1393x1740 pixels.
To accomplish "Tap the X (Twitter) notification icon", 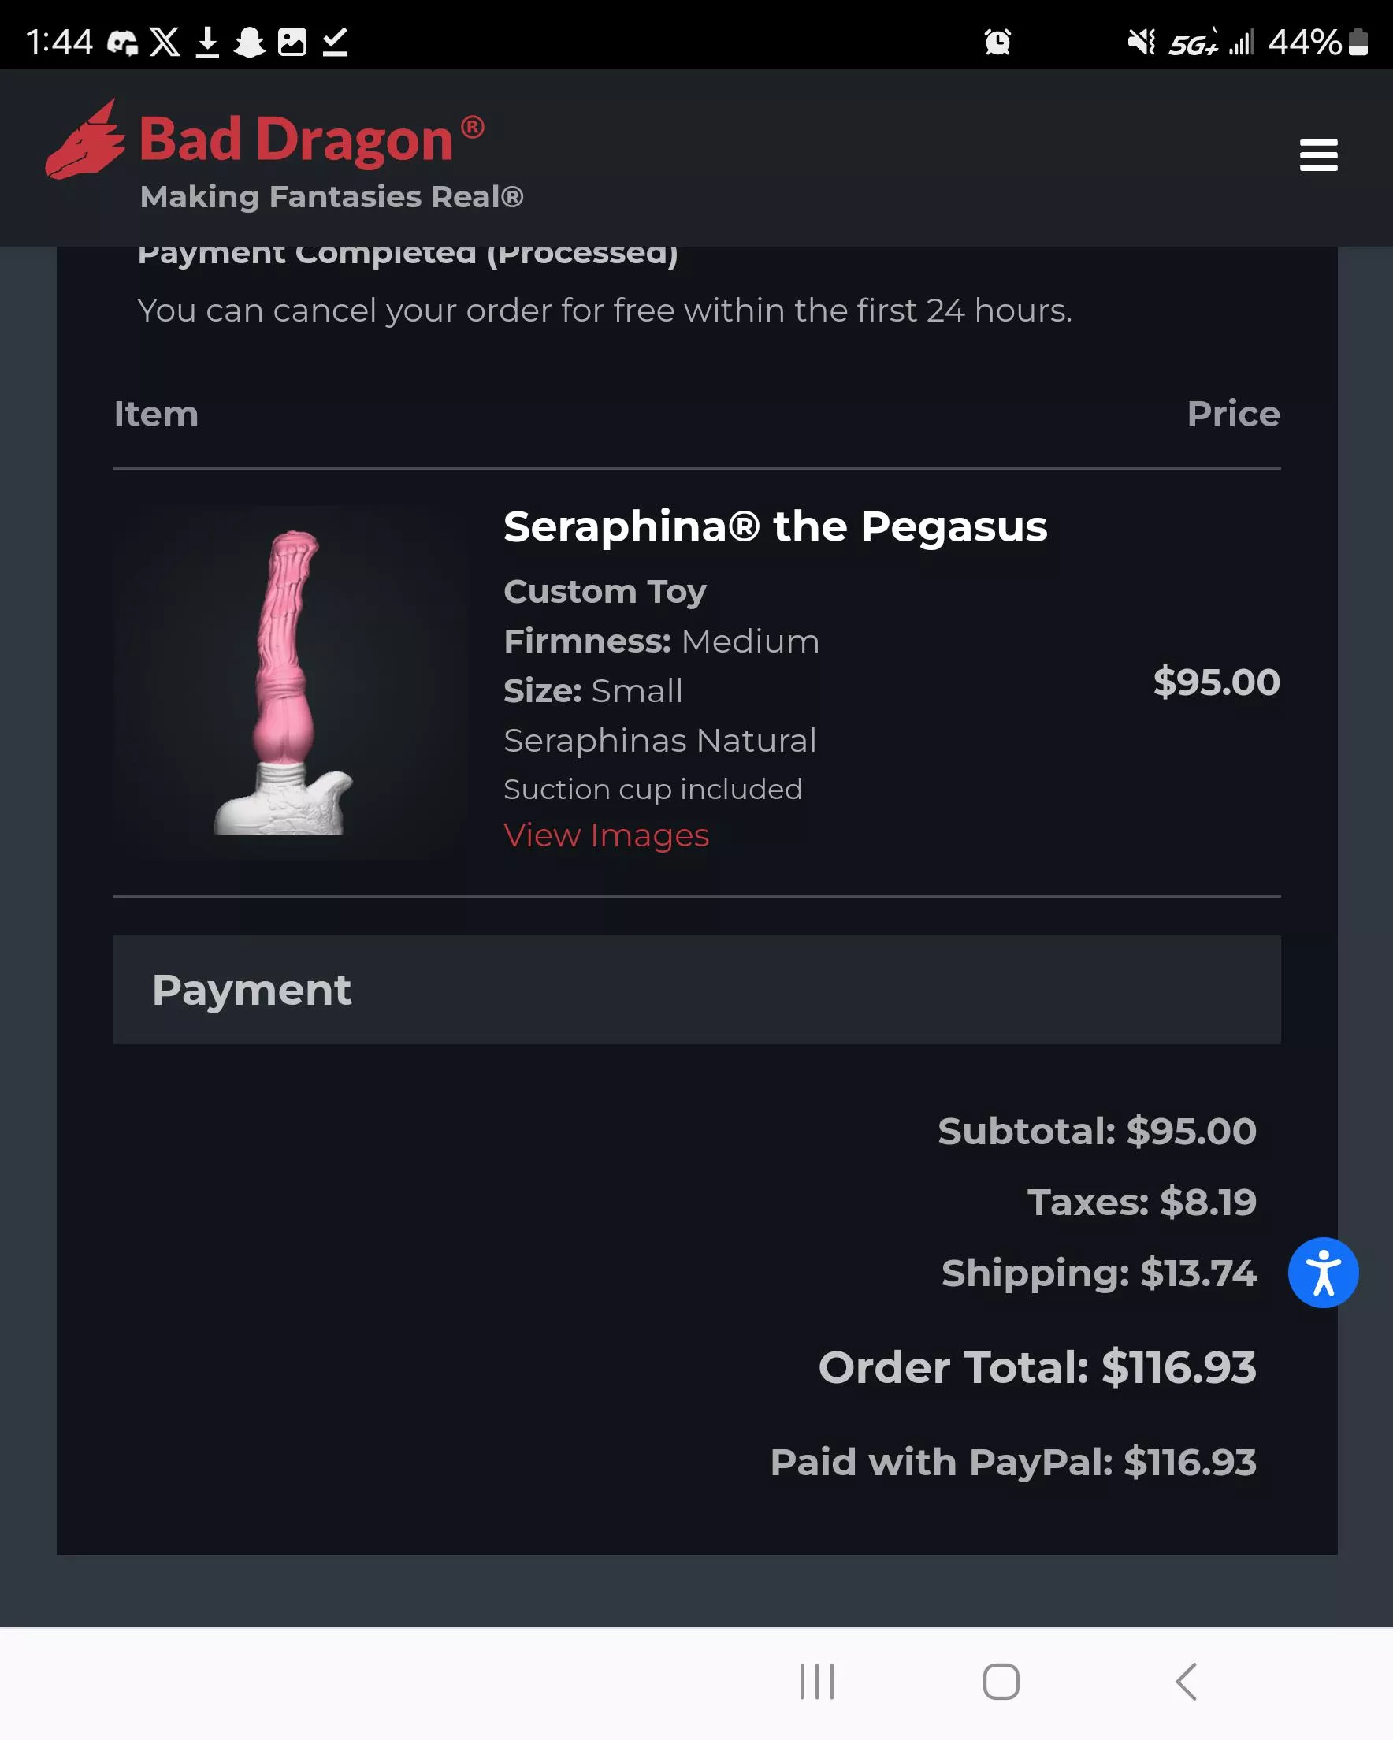I will (x=165, y=42).
